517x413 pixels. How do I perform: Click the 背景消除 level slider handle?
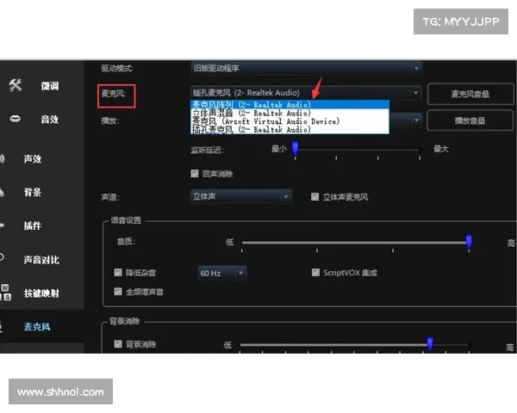[430, 343]
